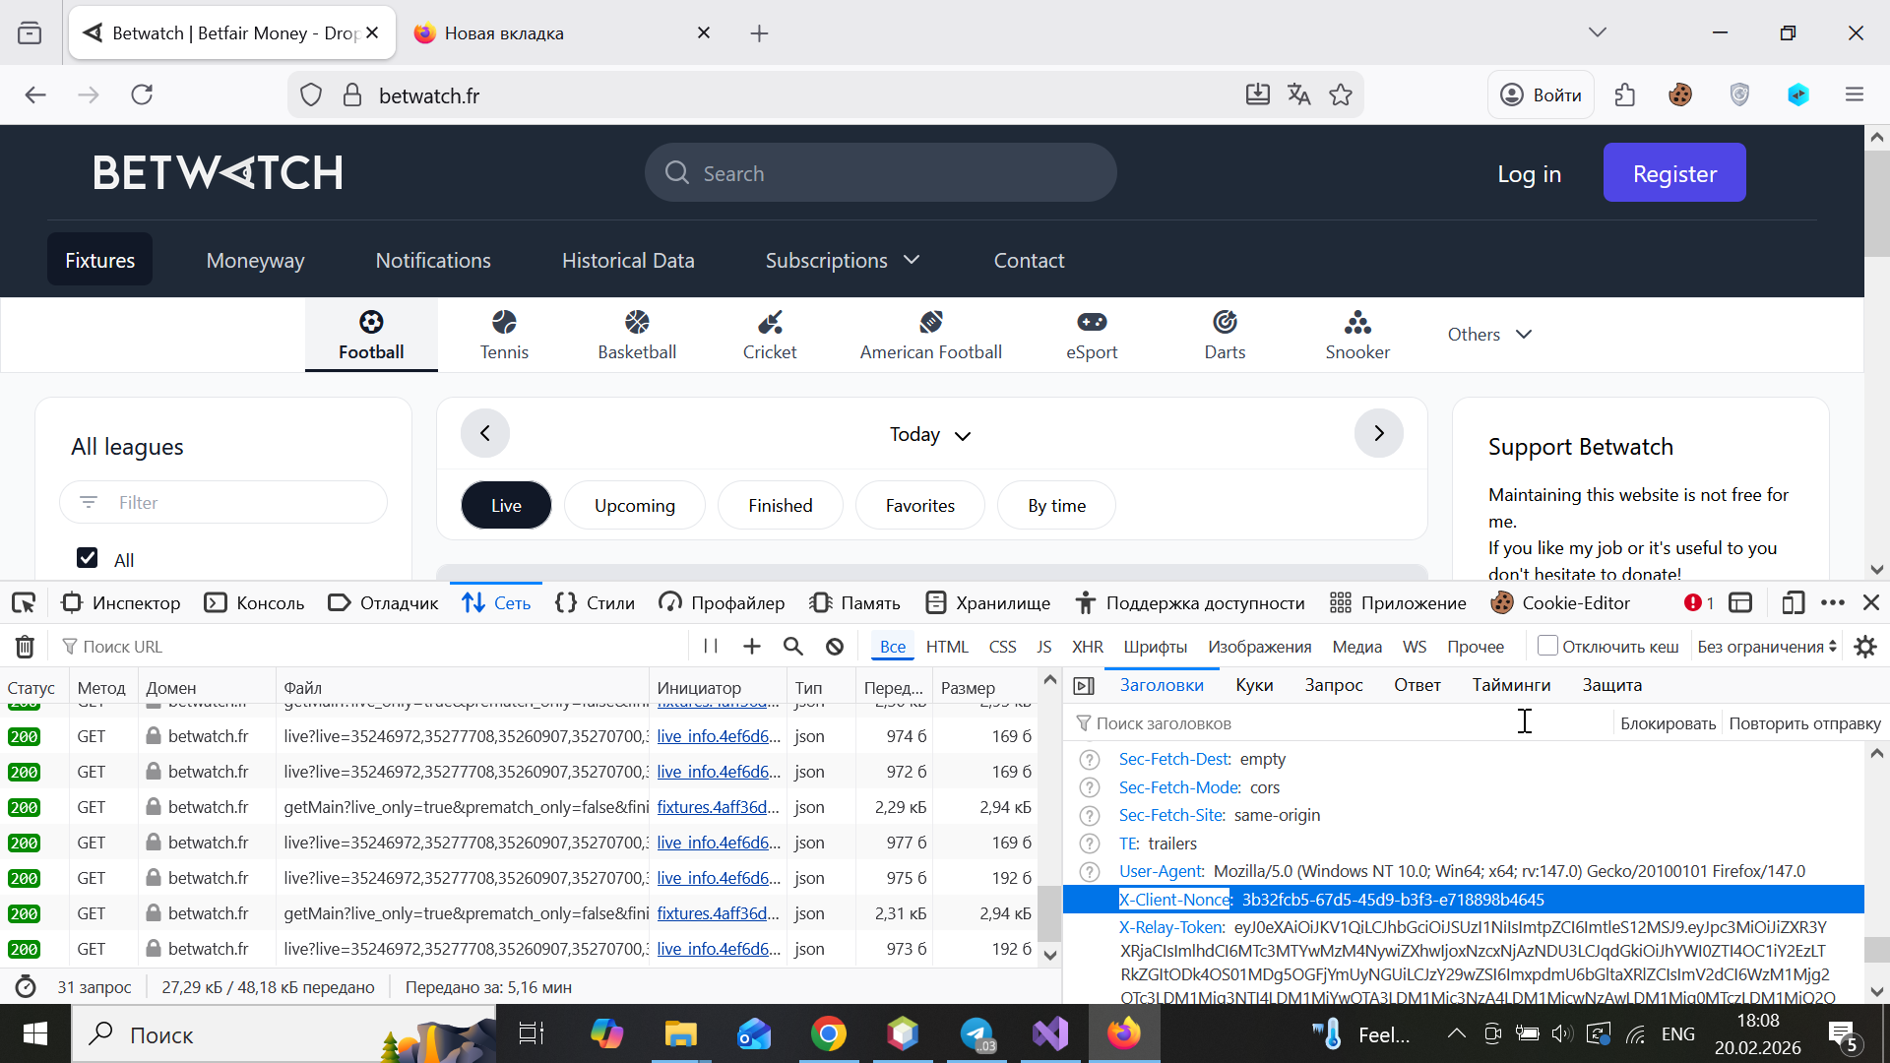This screenshot has width=1890, height=1063.
Task: Bookmark the page with the star icon
Action: [x=1340, y=94]
